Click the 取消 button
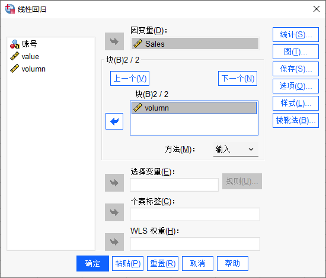Screen dimensions: 326x278 pos(197,263)
